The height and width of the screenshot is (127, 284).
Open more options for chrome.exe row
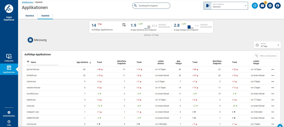(x=273, y=124)
